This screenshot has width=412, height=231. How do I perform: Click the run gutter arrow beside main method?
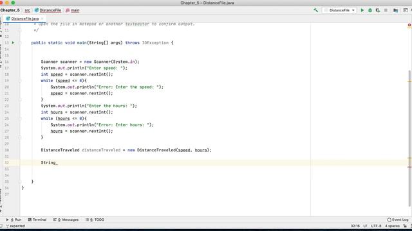coord(13,43)
